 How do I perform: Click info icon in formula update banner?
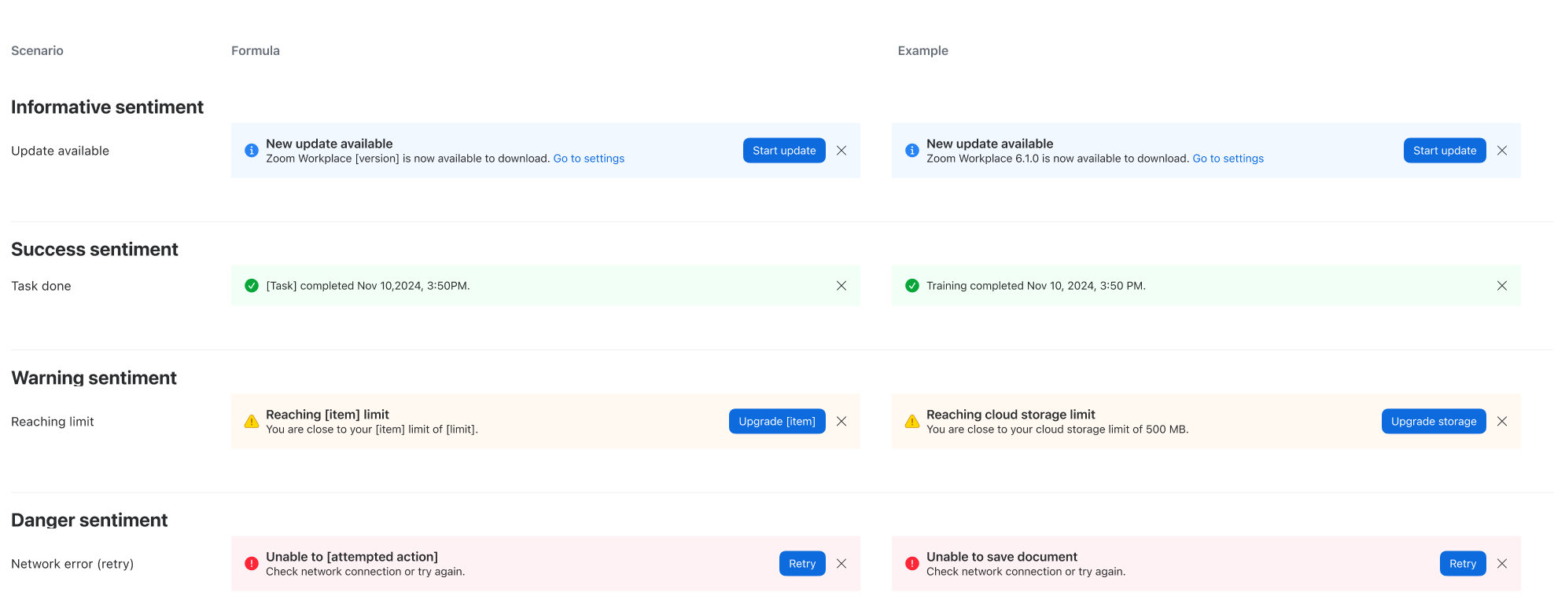[252, 150]
